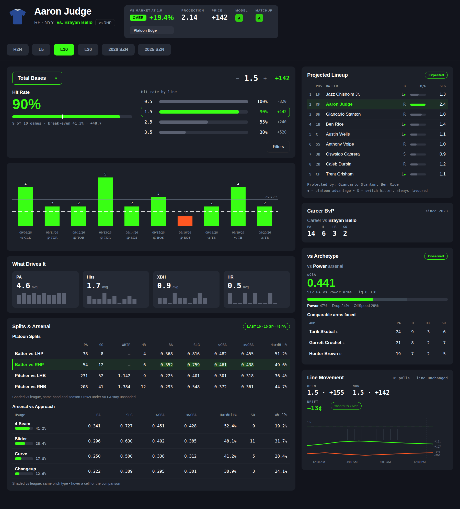This screenshot has width=460, height=509.
Task: Open the Total Bases dropdown
Action: [x=37, y=78]
